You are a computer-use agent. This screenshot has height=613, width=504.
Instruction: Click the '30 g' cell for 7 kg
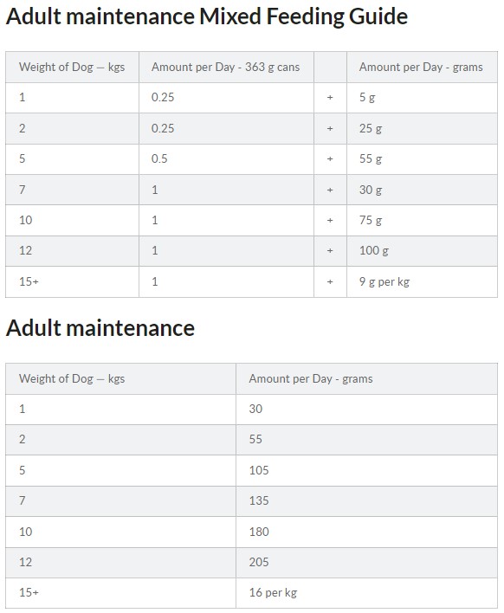click(422, 190)
